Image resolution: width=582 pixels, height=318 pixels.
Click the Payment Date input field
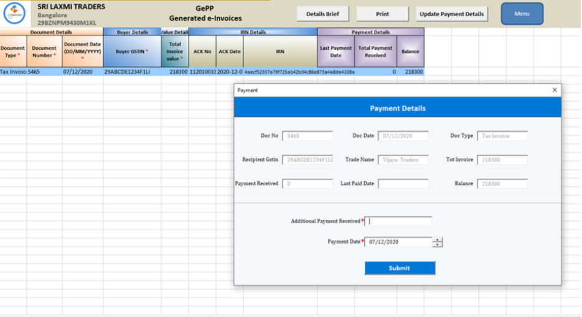click(398, 242)
